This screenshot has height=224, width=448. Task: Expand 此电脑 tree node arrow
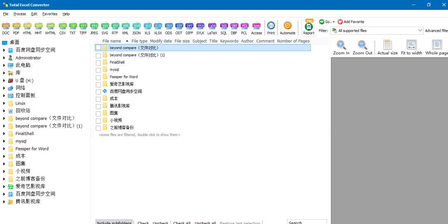[4, 65]
